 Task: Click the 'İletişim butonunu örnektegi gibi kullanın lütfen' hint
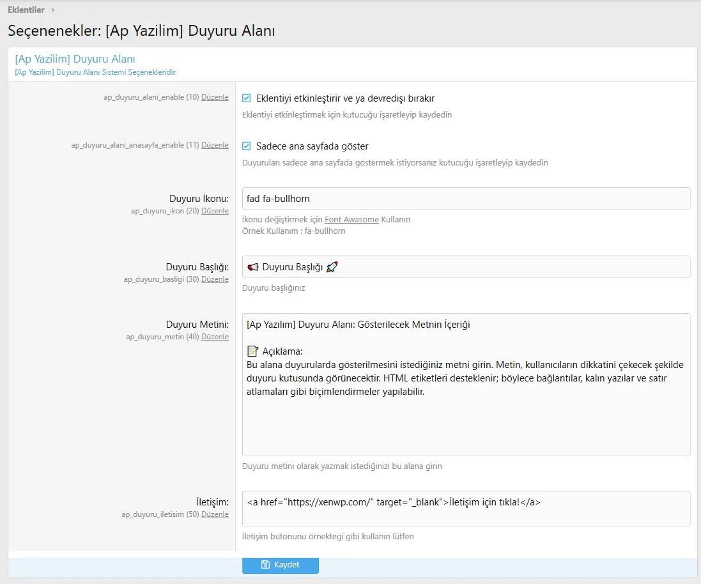[328, 536]
